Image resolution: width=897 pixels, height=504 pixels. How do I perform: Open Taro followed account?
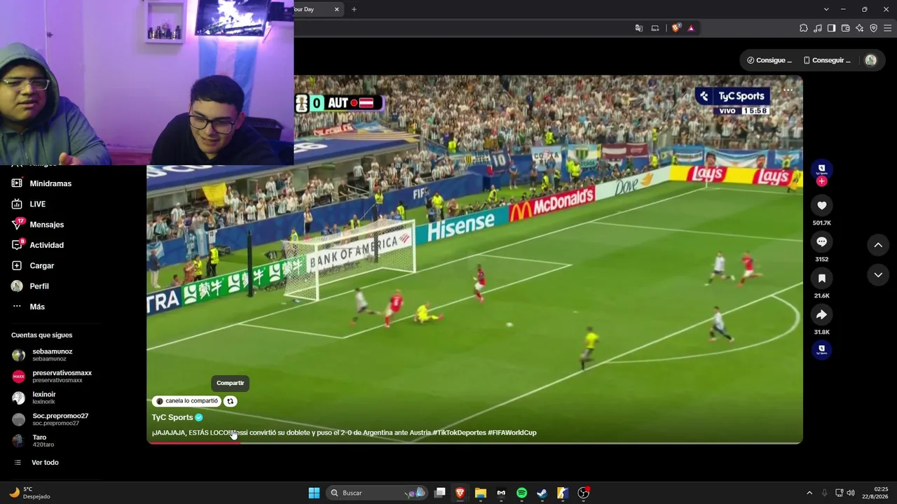tap(33, 441)
